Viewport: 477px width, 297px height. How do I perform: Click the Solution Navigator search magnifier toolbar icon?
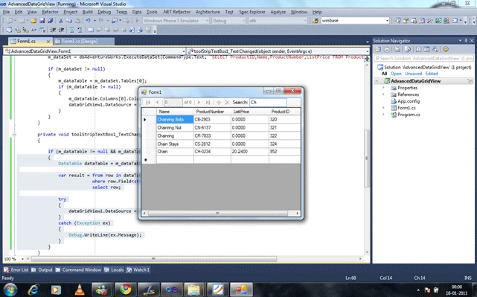pyautogui.click(x=435, y=49)
